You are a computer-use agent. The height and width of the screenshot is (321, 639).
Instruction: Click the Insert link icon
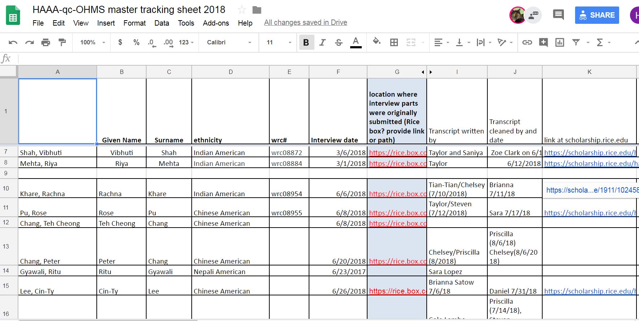click(527, 43)
